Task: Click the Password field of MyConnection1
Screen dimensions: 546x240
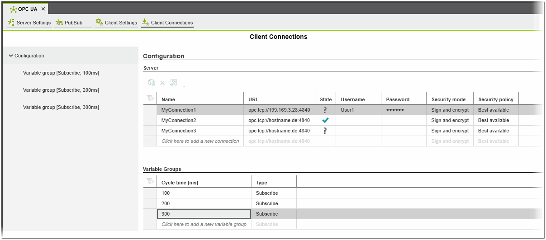Action: (404, 110)
